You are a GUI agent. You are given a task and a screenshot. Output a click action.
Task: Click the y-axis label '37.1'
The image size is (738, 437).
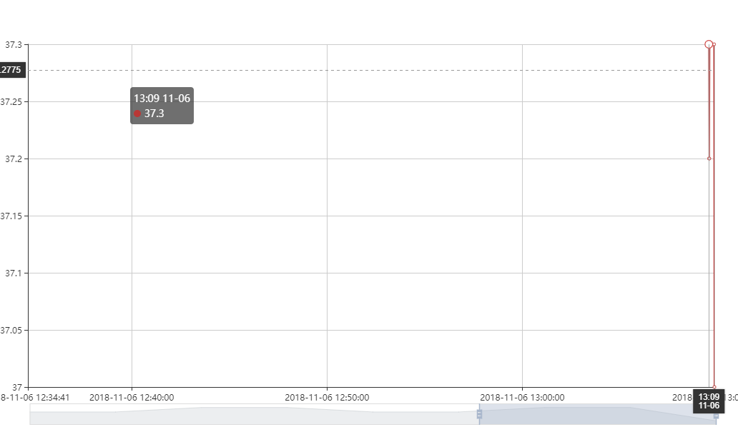tap(14, 273)
